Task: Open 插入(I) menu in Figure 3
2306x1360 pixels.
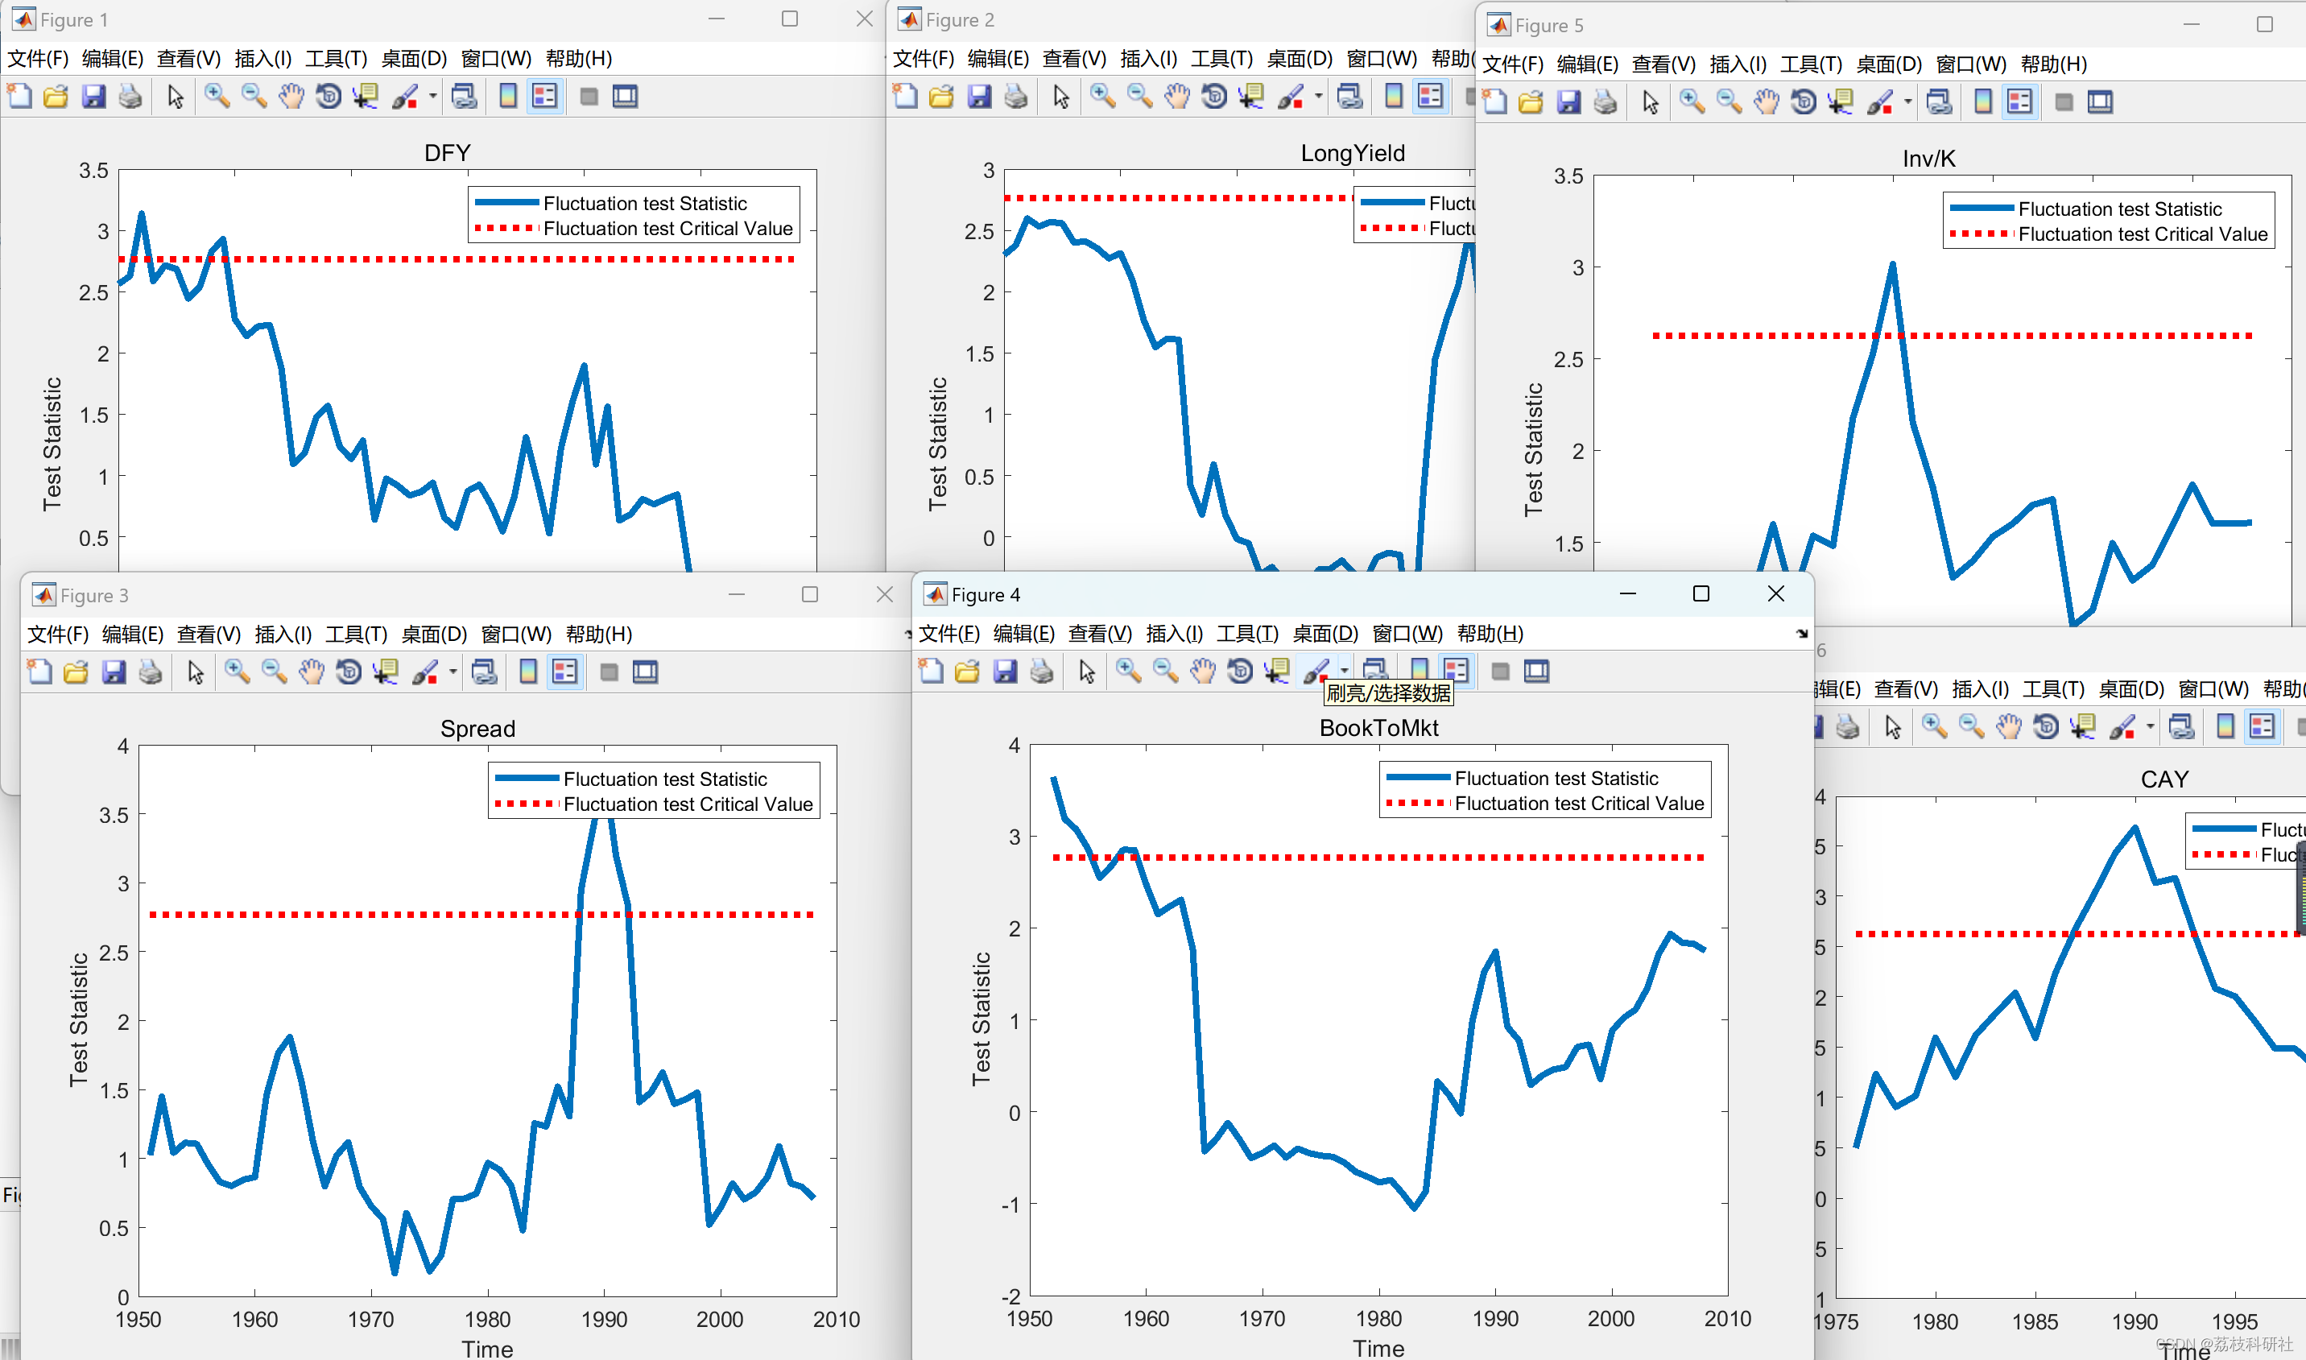Action: click(x=283, y=635)
